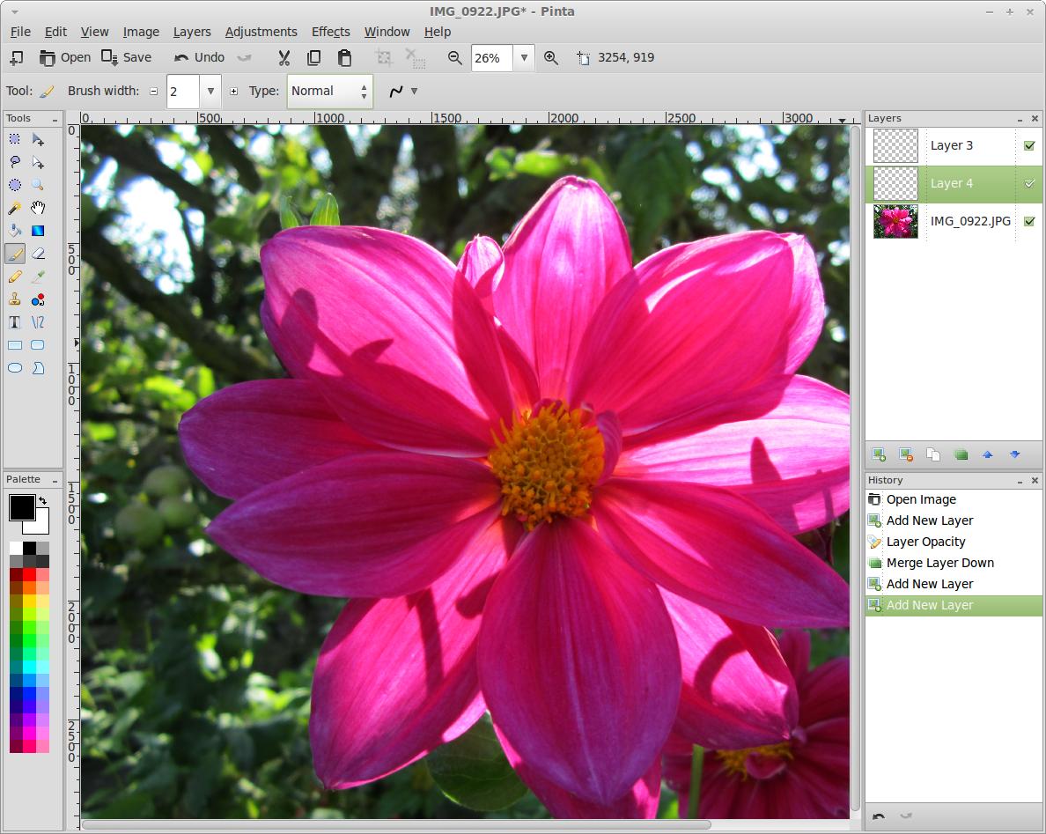Collapse the Palette panel minimize arrow
The image size is (1046, 834).
[55, 480]
